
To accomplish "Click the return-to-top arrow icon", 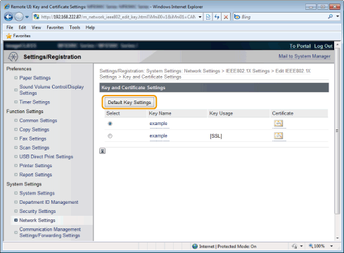I will [x=102, y=151].
